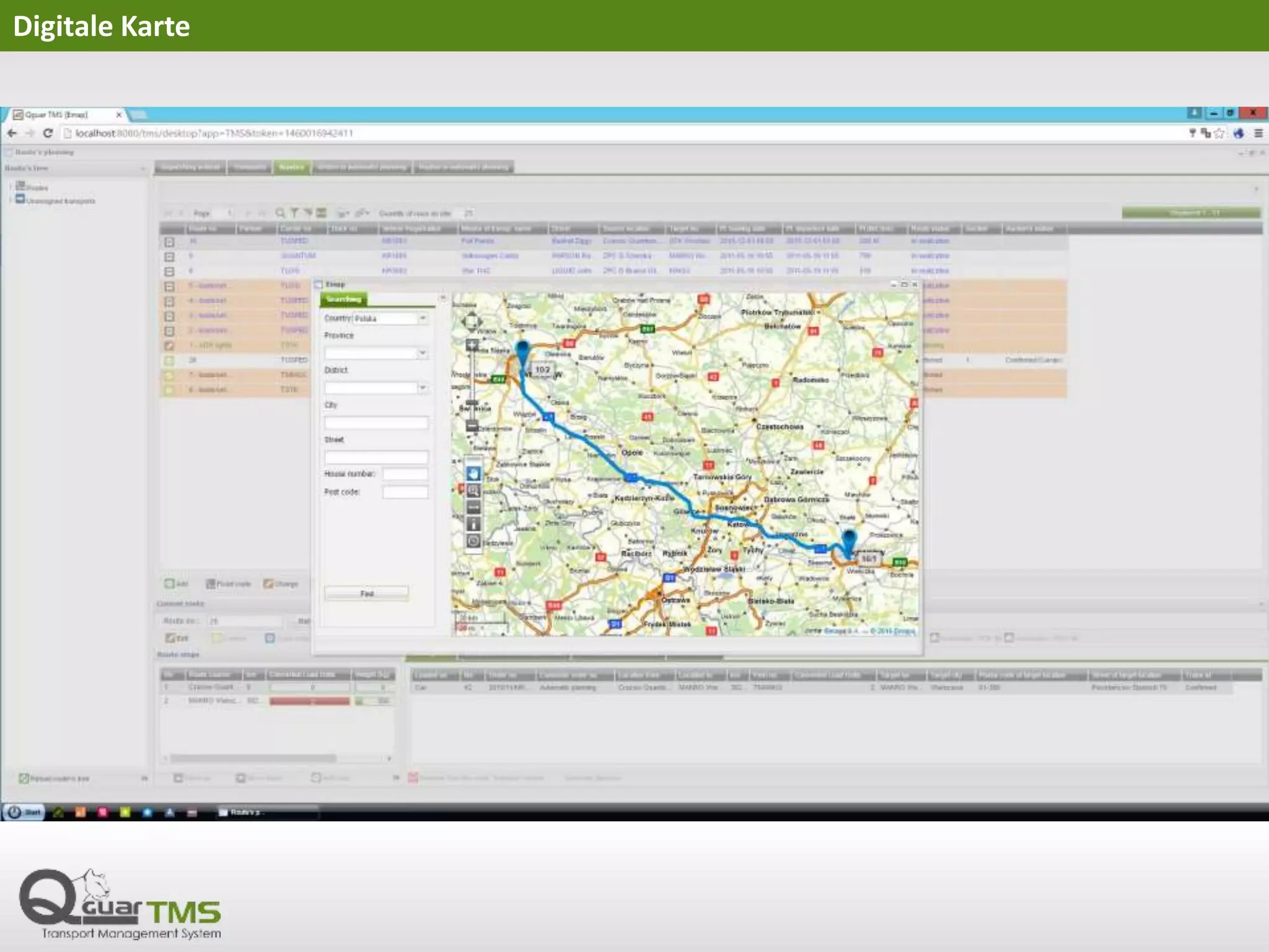Click the info tool on map toolbar
The width and height of the screenshot is (1269, 952).
pyautogui.click(x=473, y=524)
